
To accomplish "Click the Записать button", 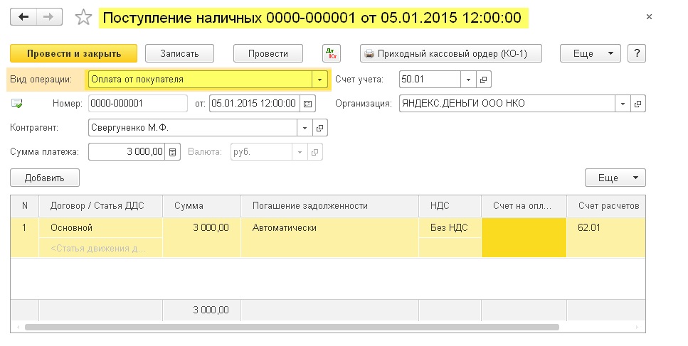I will tap(179, 53).
